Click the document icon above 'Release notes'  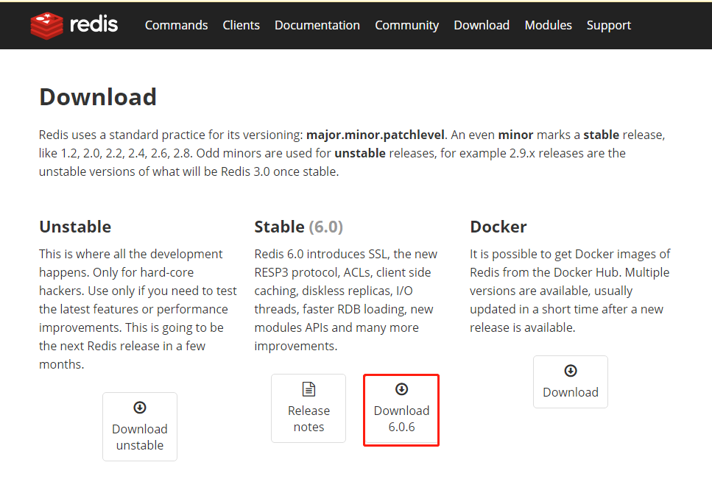click(x=309, y=389)
